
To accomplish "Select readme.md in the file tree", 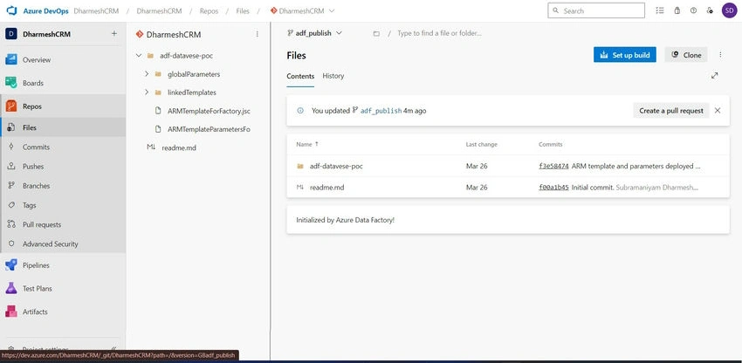I will 178,147.
